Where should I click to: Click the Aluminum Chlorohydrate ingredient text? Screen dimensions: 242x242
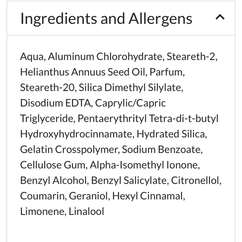coord(105,57)
